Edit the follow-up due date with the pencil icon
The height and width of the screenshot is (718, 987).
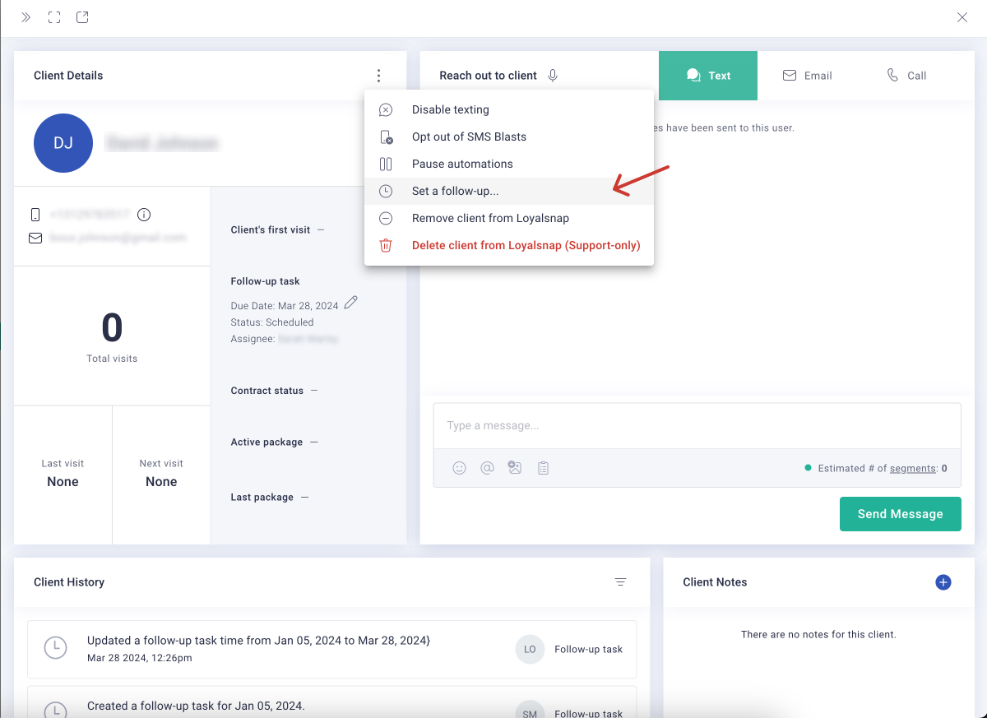click(351, 302)
